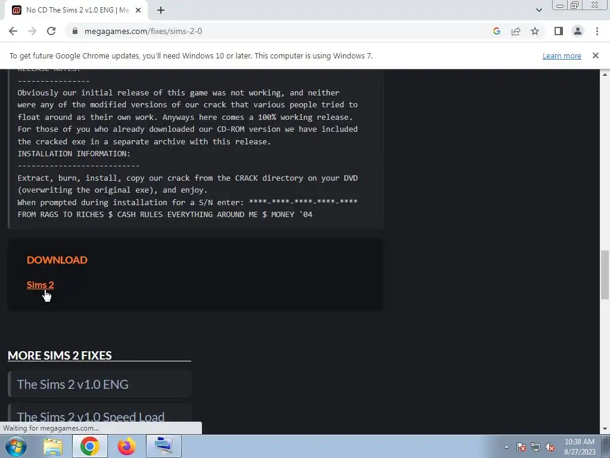
Task: Open the Learn more link
Action: 562,55
